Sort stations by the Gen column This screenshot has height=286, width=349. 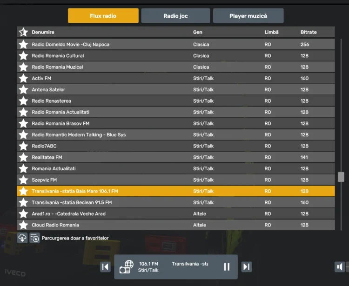pos(198,32)
